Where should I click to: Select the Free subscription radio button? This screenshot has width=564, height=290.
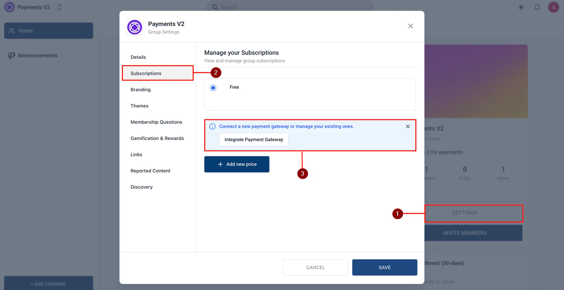[213, 87]
